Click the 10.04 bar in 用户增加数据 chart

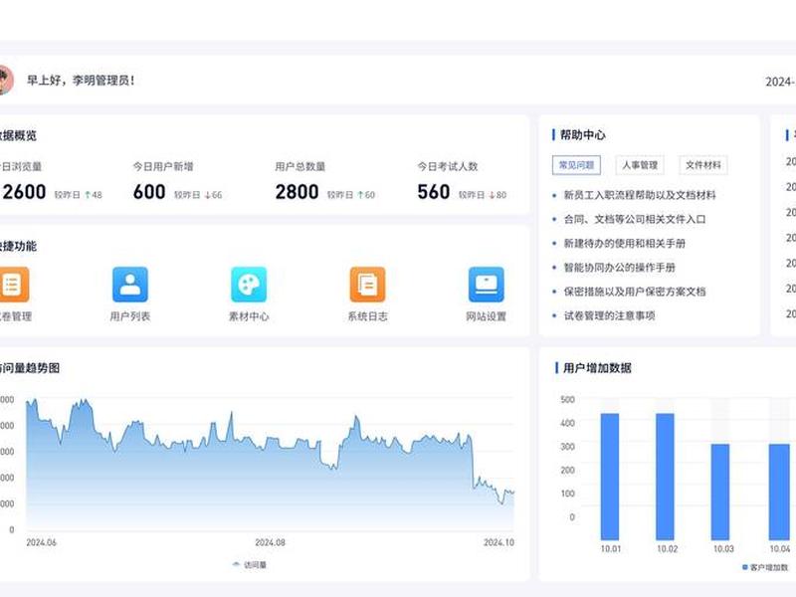[779, 492]
